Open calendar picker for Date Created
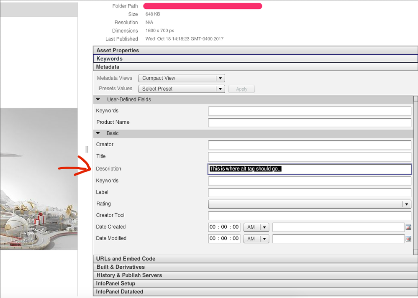 (x=408, y=227)
